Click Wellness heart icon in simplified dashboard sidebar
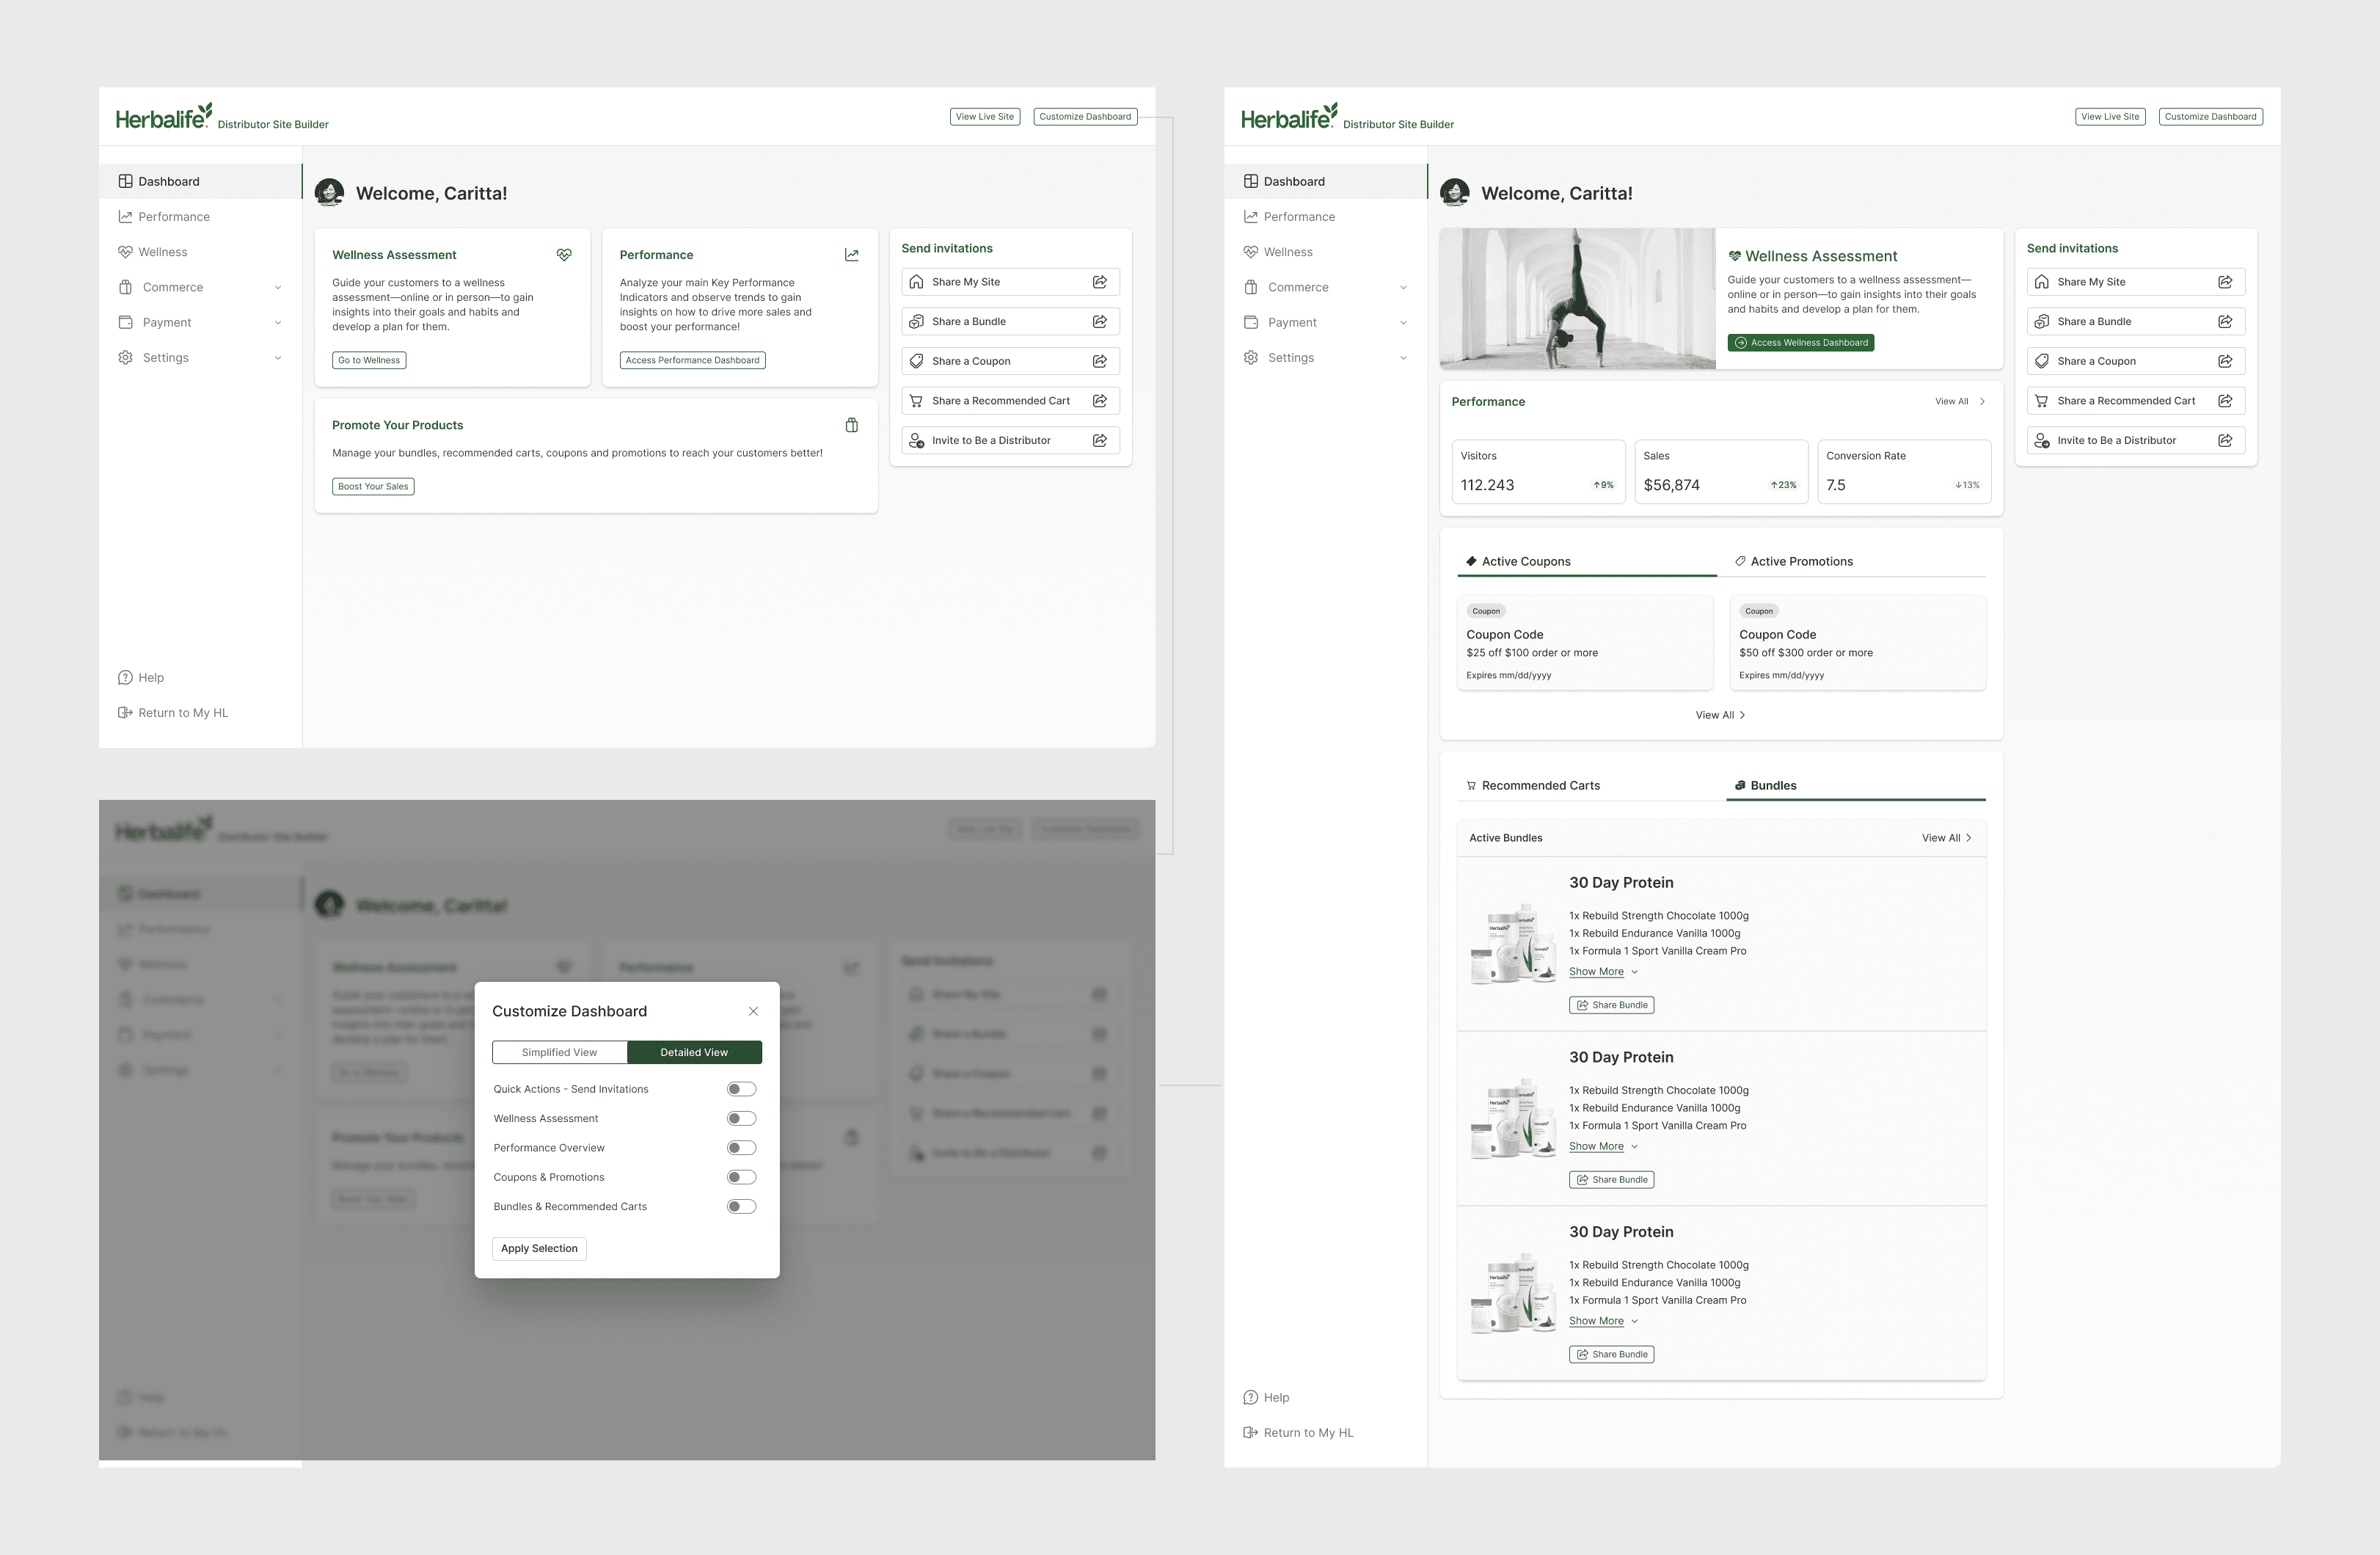The width and height of the screenshot is (2380, 1555). coord(125,252)
